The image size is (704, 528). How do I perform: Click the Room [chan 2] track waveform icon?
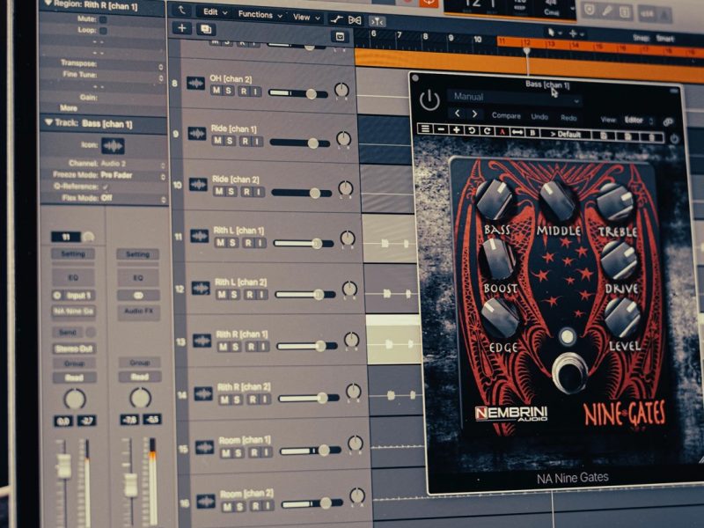(x=206, y=502)
